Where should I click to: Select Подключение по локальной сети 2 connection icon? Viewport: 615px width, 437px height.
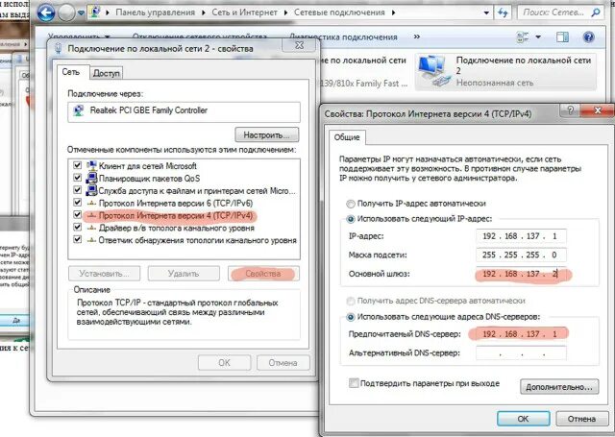click(433, 71)
